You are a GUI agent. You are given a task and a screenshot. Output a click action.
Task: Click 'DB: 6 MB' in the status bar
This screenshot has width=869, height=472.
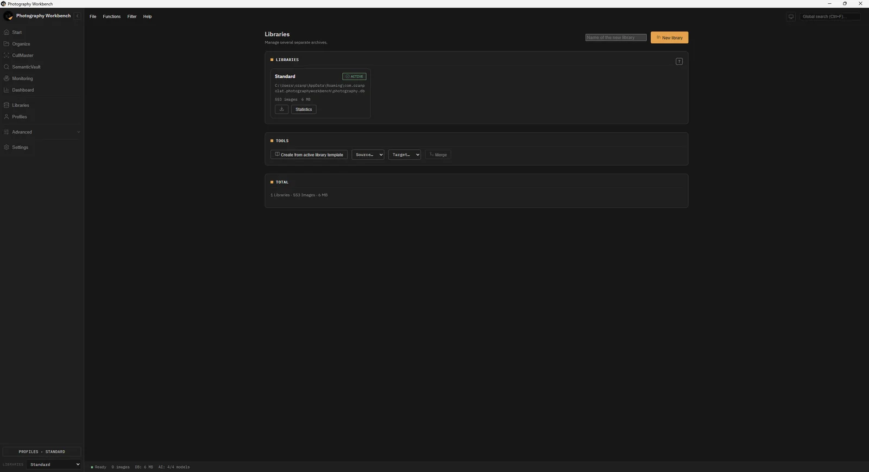coord(144,467)
